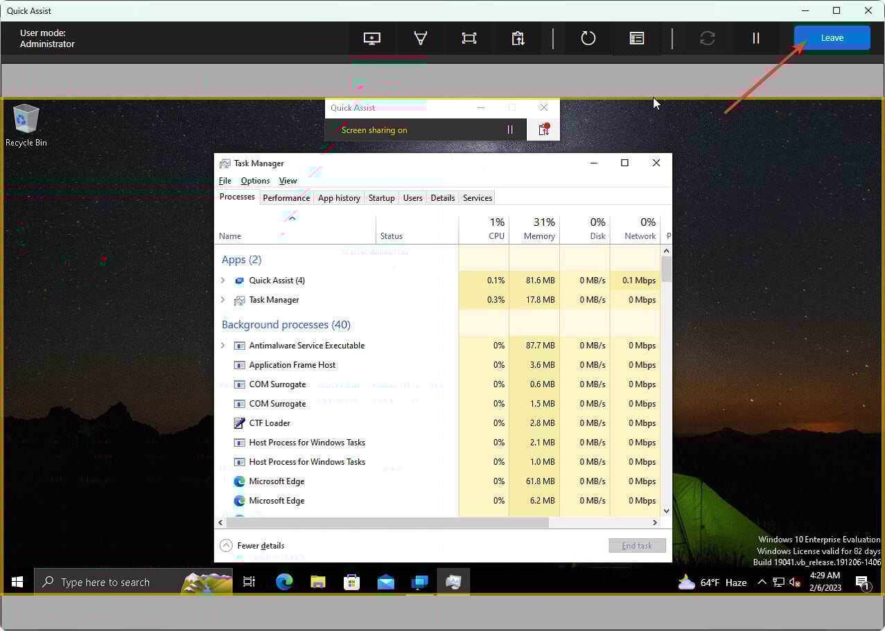Switch to the Details tab
Image resolution: width=885 pixels, height=631 pixels.
[x=442, y=197]
